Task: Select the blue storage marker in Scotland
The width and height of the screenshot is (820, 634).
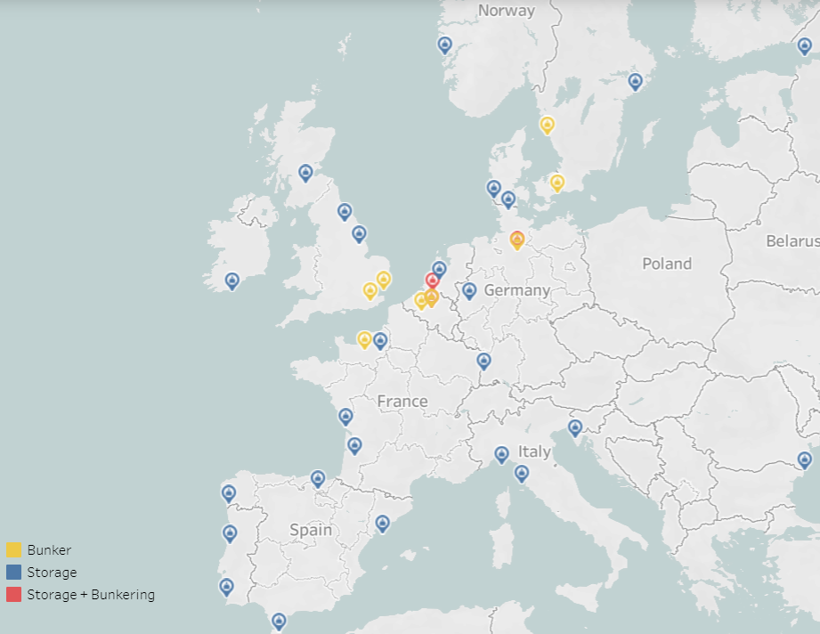Action: [x=305, y=173]
